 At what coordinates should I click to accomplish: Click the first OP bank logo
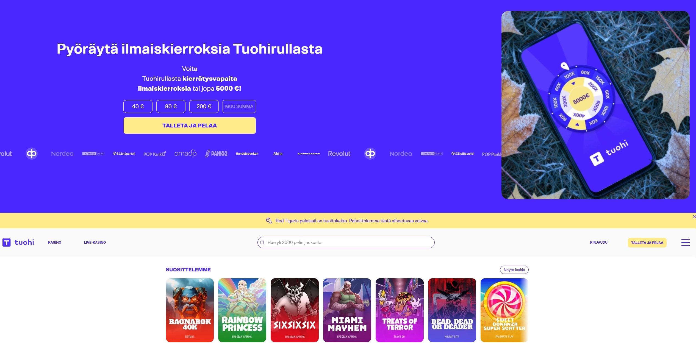point(32,154)
